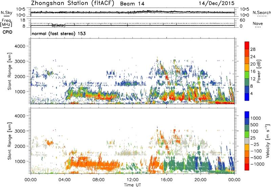The image size is (271, 187).
Task: Click the "16:00" time tick label
Action: [166, 180]
